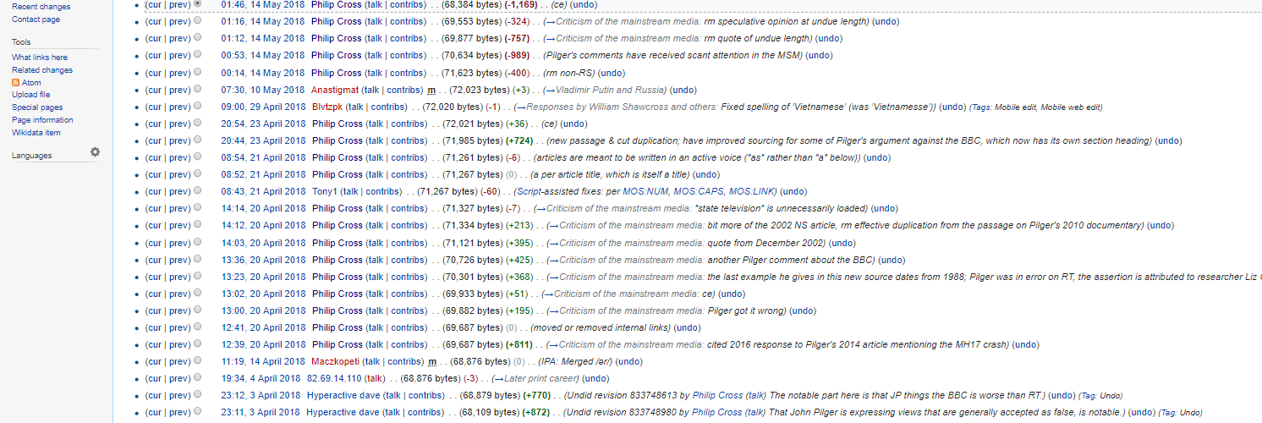Open user page of Anastigmat

pos(334,90)
